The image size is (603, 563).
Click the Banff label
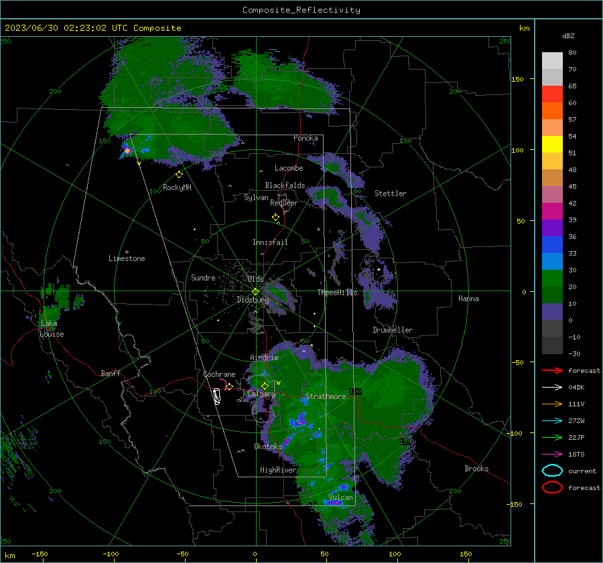point(111,374)
